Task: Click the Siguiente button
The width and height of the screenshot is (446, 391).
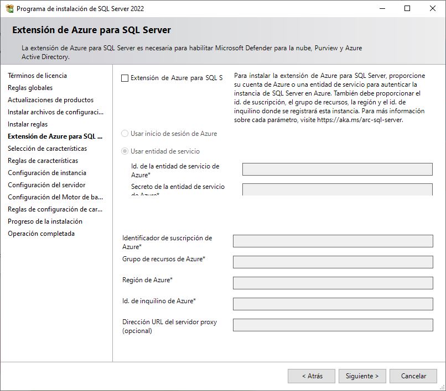Action: (362, 376)
